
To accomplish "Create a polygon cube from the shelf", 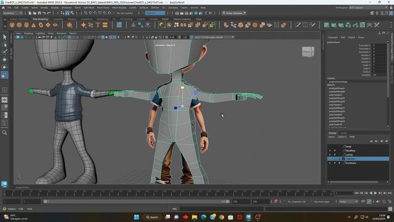I will point(19,25).
